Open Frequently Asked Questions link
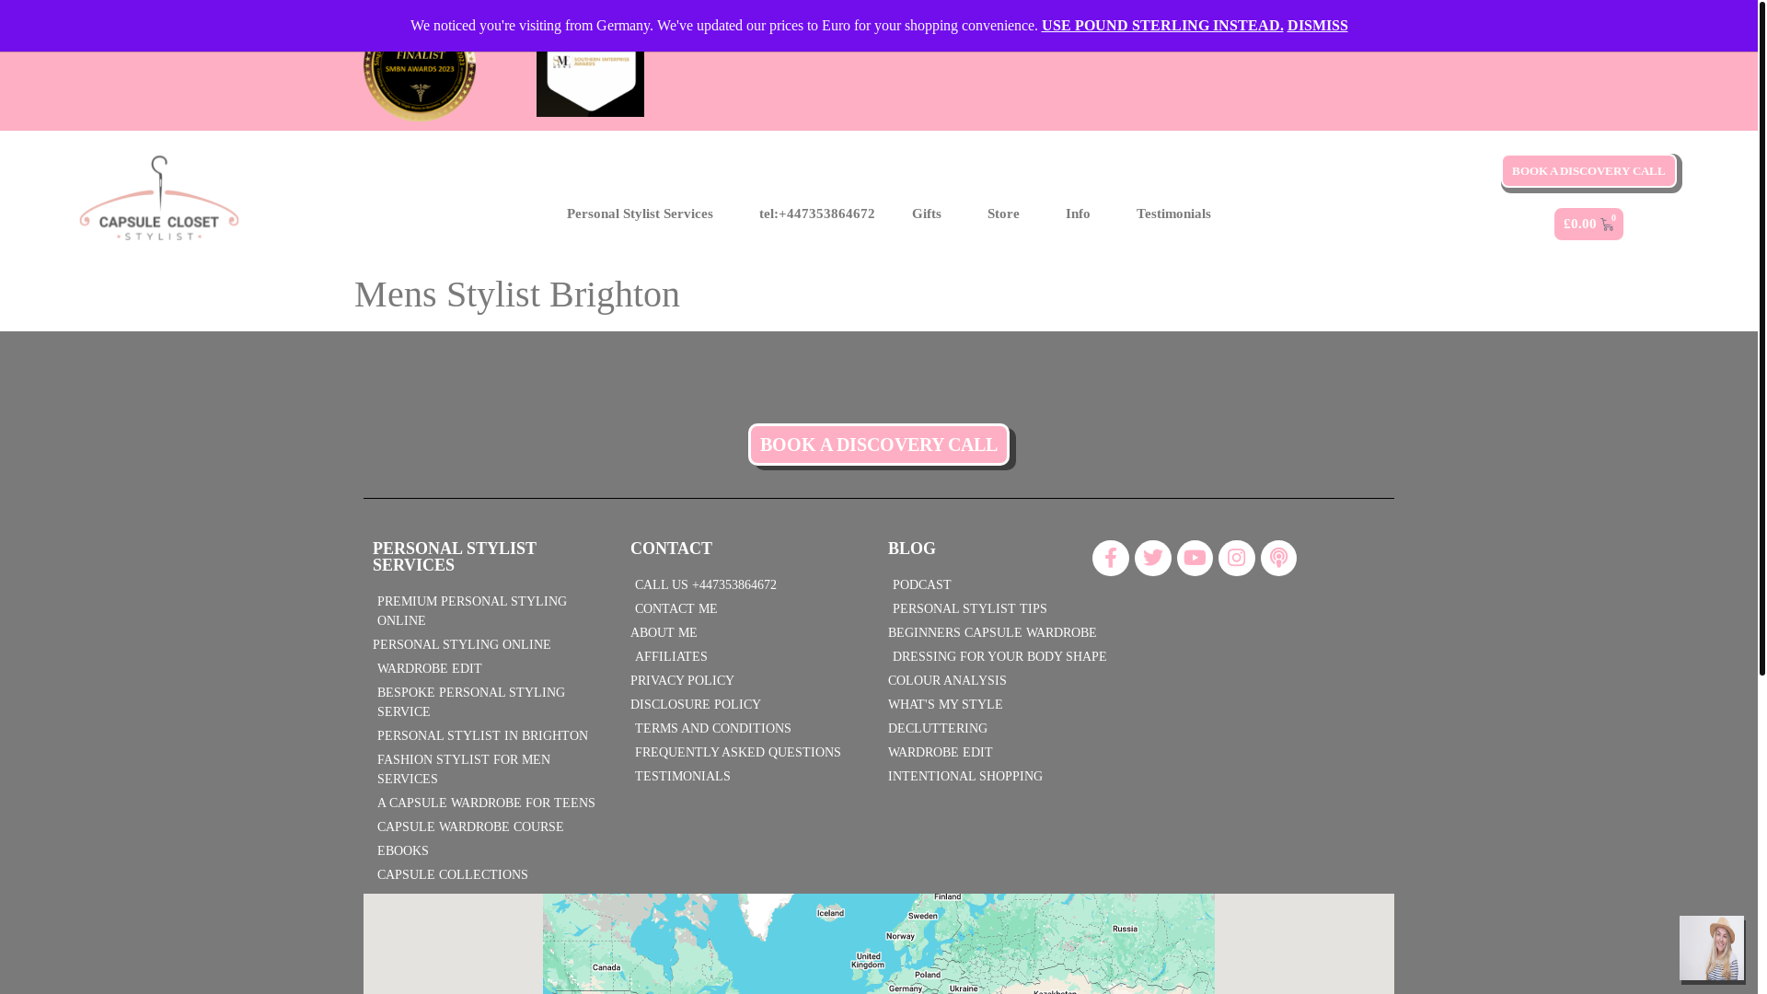 738,753
